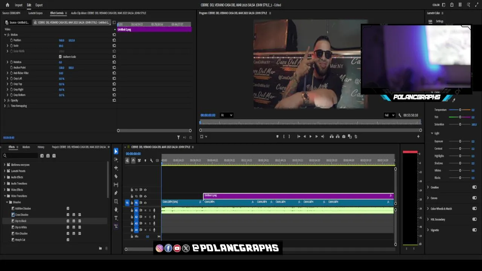Expand the Audio Effects folder

(5, 177)
